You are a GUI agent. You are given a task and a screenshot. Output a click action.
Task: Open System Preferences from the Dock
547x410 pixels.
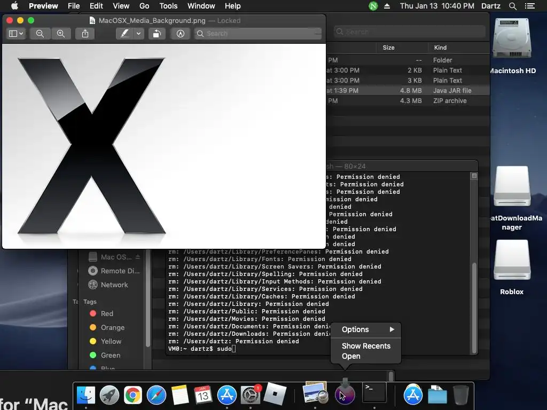tap(251, 395)
